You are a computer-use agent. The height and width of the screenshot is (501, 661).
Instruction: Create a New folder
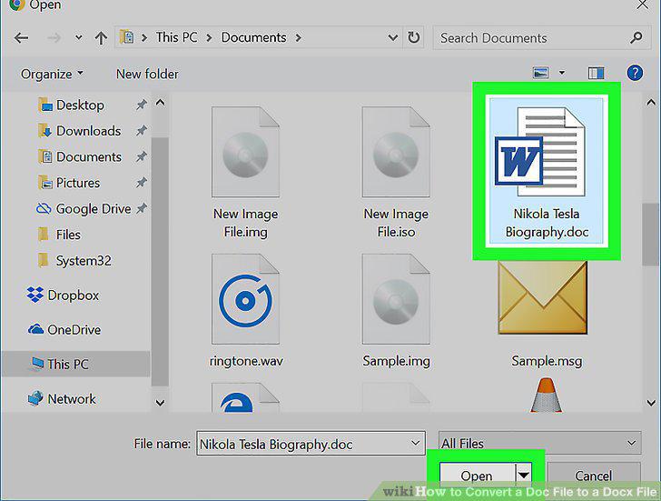coord(147,74)
